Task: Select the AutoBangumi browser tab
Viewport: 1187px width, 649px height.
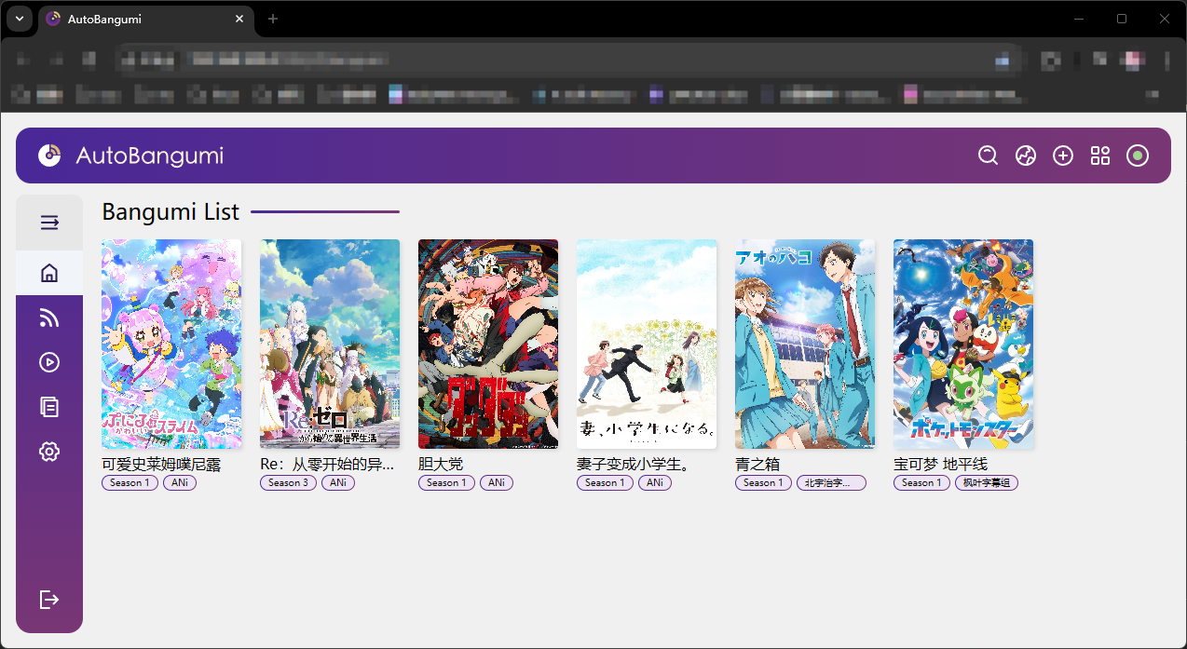Action: point(147,19)
